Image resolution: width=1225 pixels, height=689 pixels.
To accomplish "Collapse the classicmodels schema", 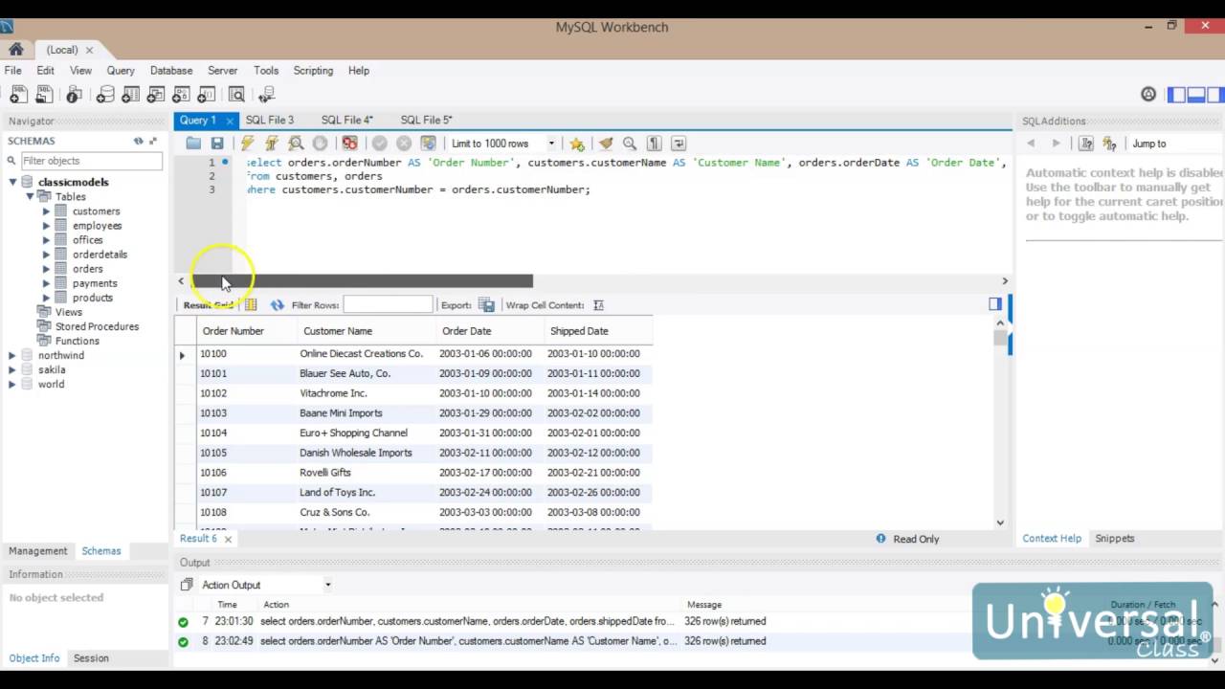I will coord(12,182).
